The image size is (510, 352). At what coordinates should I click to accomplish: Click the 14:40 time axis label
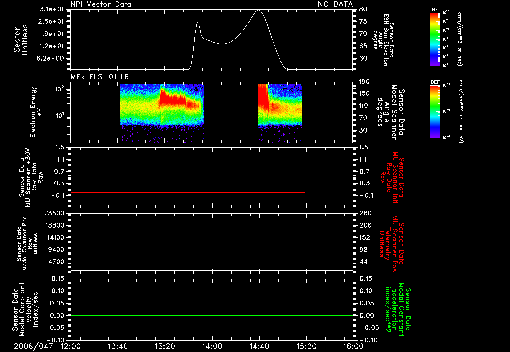(259, 346)
